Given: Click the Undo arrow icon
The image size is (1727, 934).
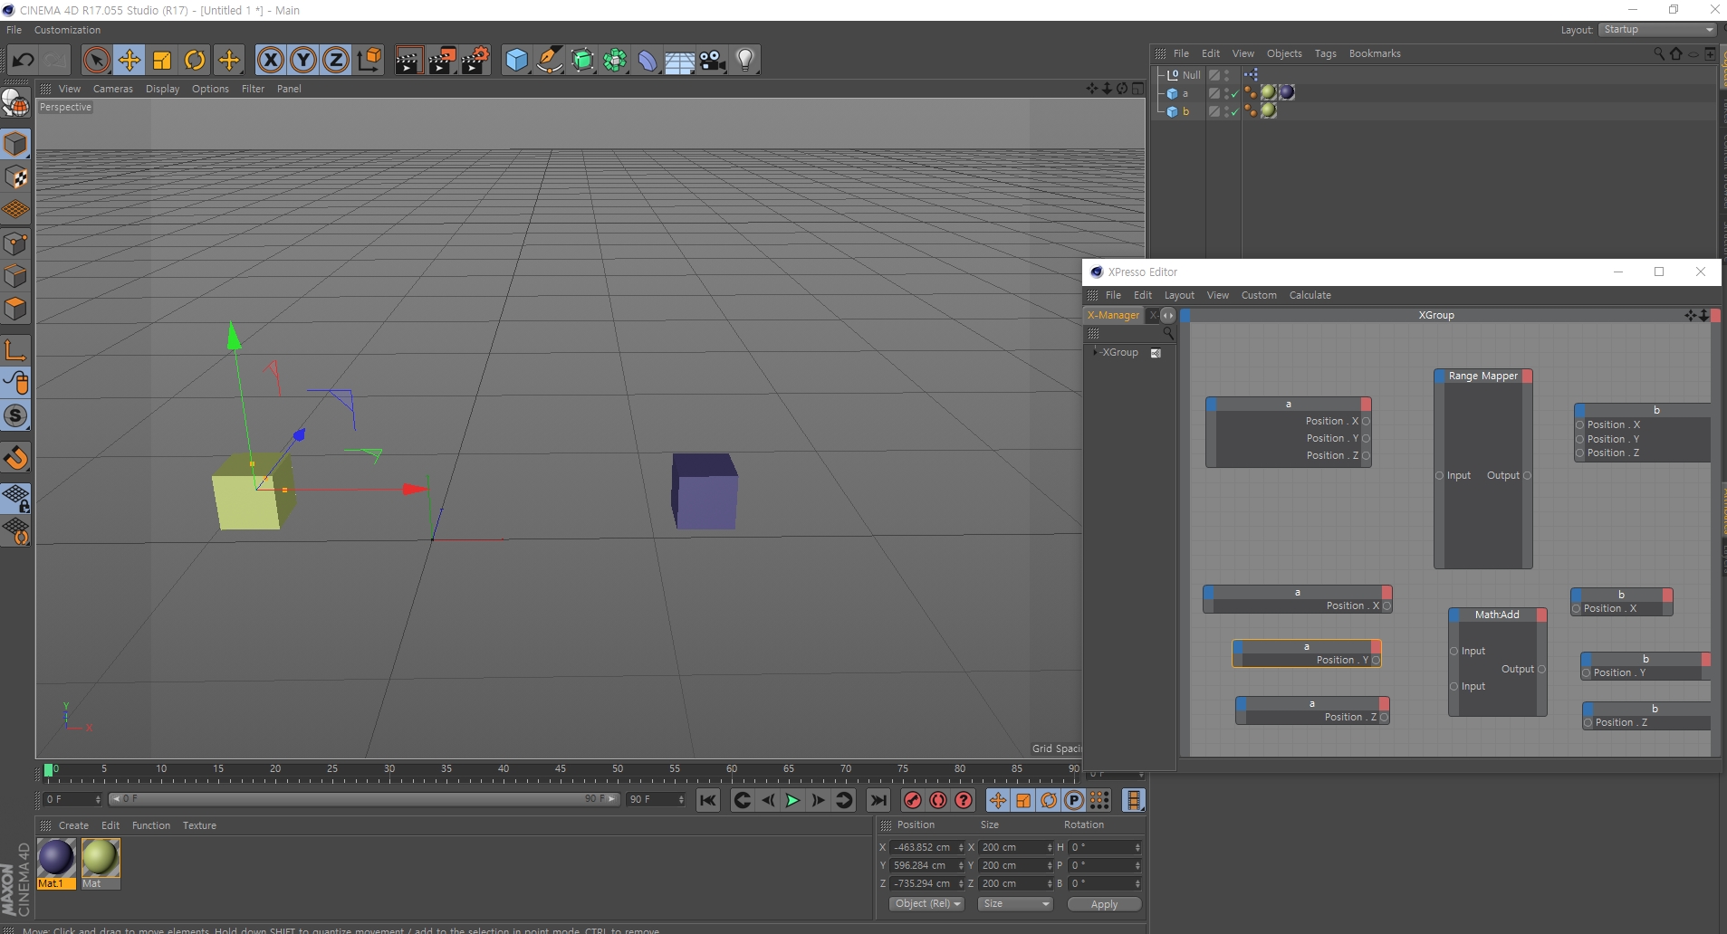Looking at the screenshot, I should click(x=23, y=61).
